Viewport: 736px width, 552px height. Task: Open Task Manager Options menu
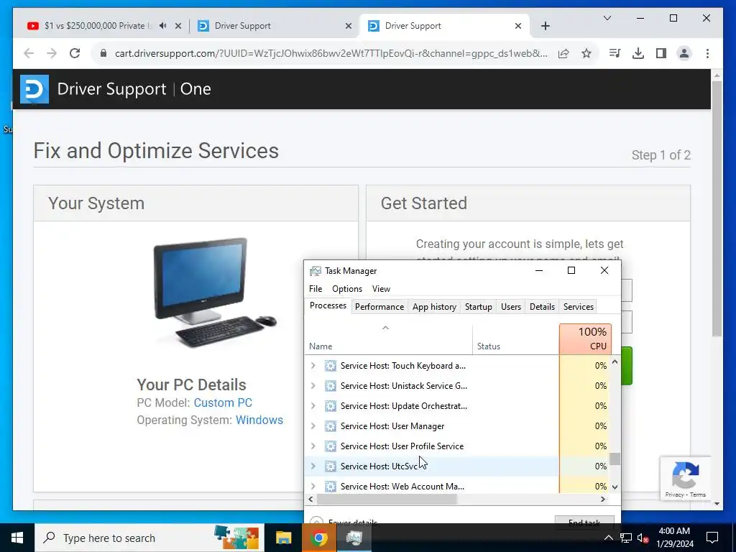click(x=347, y=289)
